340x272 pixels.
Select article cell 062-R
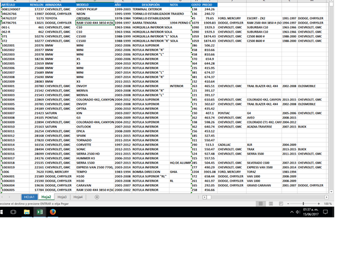15,32
